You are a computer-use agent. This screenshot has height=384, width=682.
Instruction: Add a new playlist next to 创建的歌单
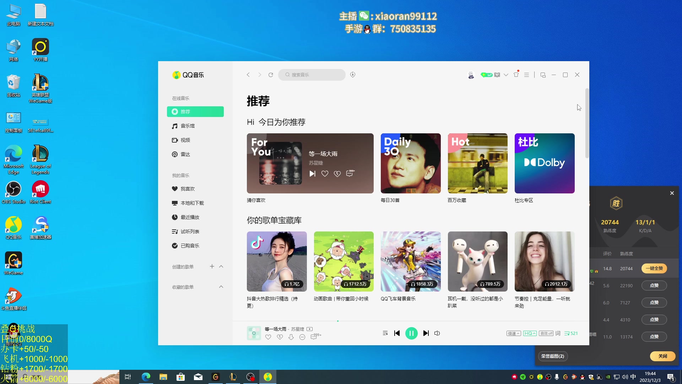point(212,266)
